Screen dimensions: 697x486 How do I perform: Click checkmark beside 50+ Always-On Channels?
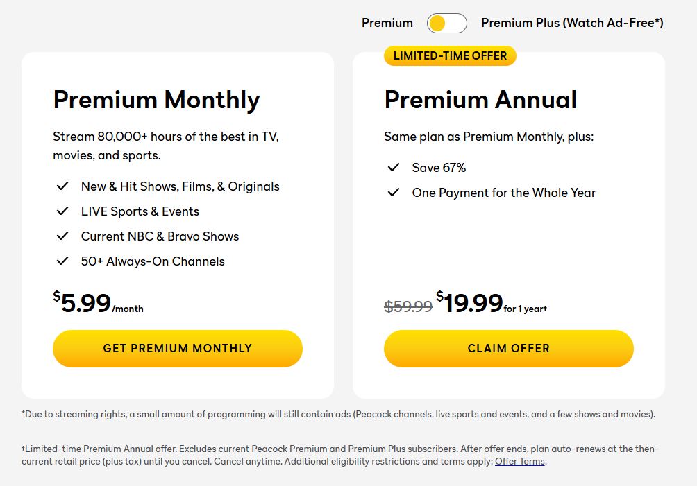[62, 261]
